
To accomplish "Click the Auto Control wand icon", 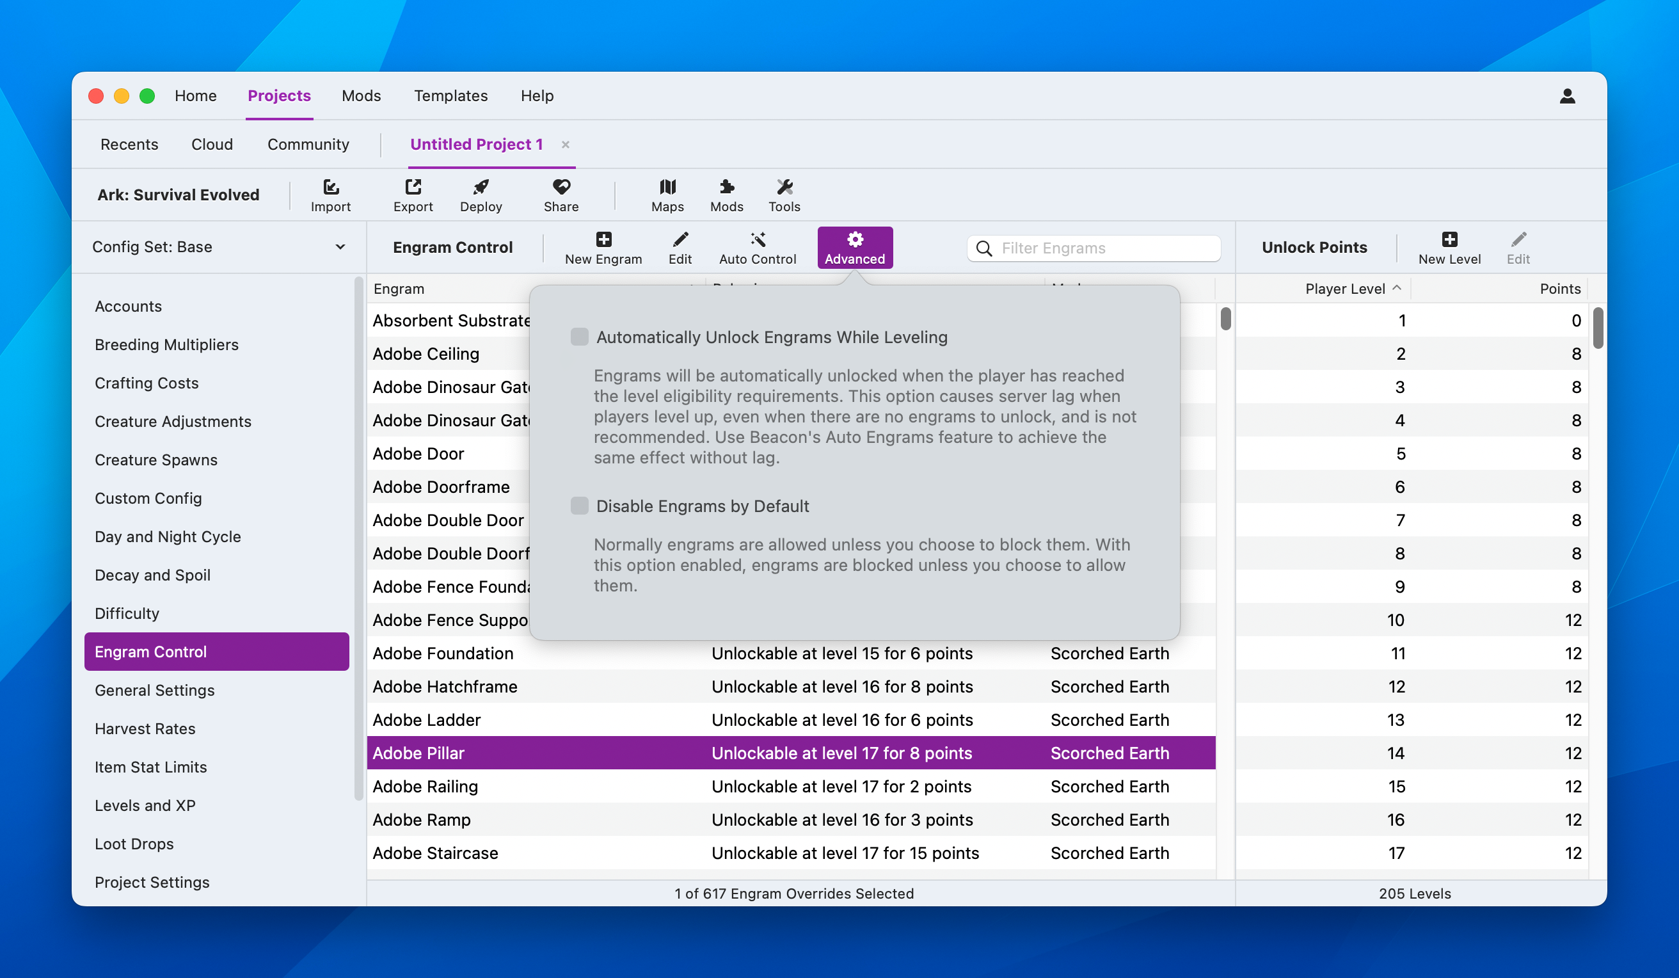I will [x=758, y=240].
